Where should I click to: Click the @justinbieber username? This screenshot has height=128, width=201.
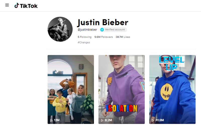87,30
